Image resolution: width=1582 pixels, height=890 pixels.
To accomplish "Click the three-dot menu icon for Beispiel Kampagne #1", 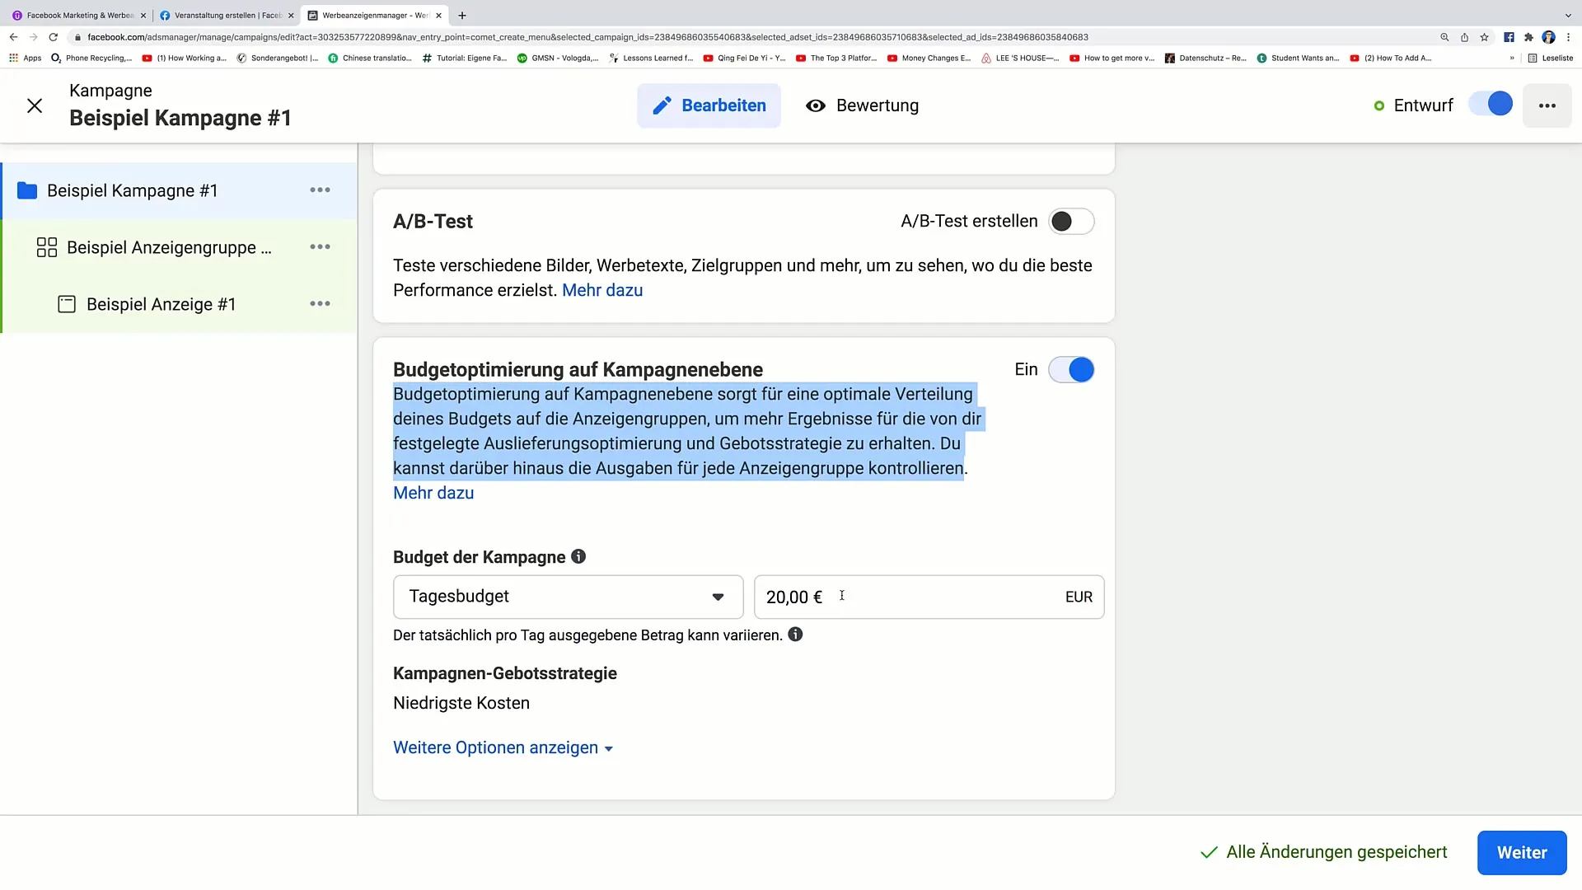I will click(x=321, y=190).
